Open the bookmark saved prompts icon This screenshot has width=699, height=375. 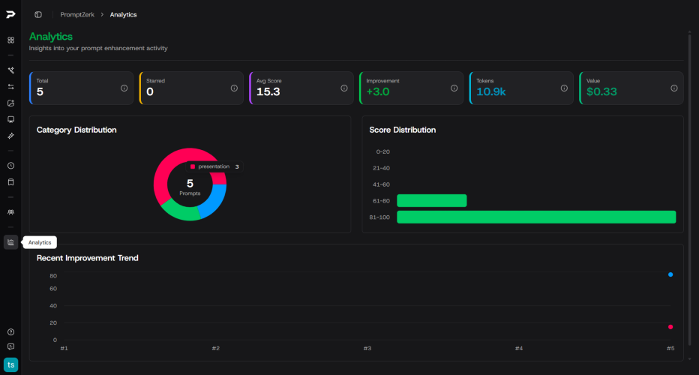click(x=10, y=181)
